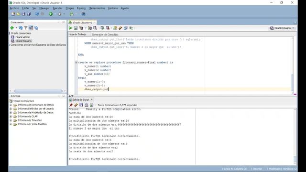306x172 pixels.
Task: Click the gray Forward navigation icon
Action: point(60,14)
